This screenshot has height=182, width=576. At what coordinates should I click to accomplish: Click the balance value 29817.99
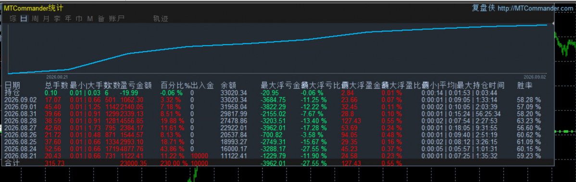pos(234,114)
